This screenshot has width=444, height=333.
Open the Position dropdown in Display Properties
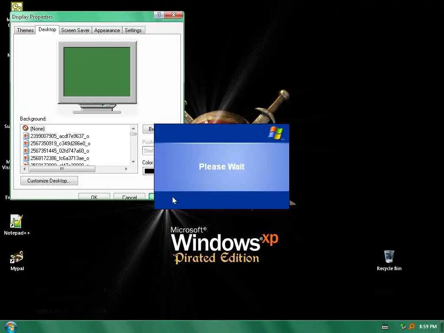[x=148, y=150]
